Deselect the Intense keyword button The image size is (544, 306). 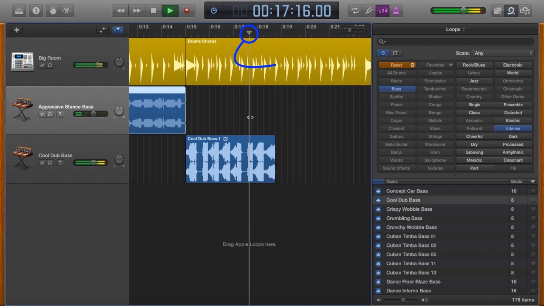coord(513,128)
